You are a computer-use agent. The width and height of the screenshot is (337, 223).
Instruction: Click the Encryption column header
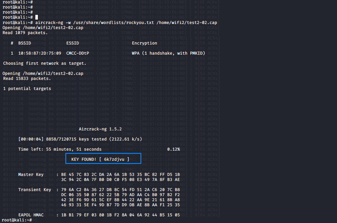145,43
